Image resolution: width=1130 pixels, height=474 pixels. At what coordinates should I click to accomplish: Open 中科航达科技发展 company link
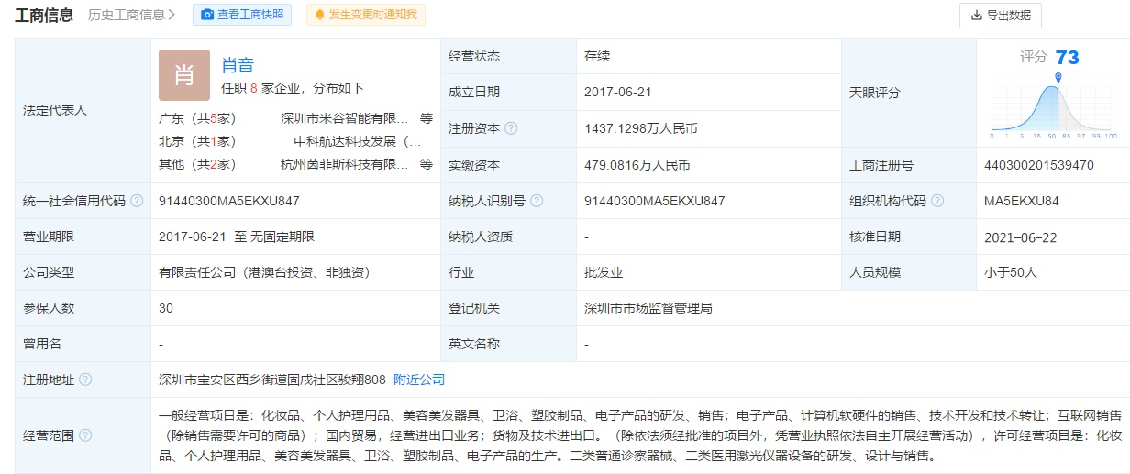357,142
